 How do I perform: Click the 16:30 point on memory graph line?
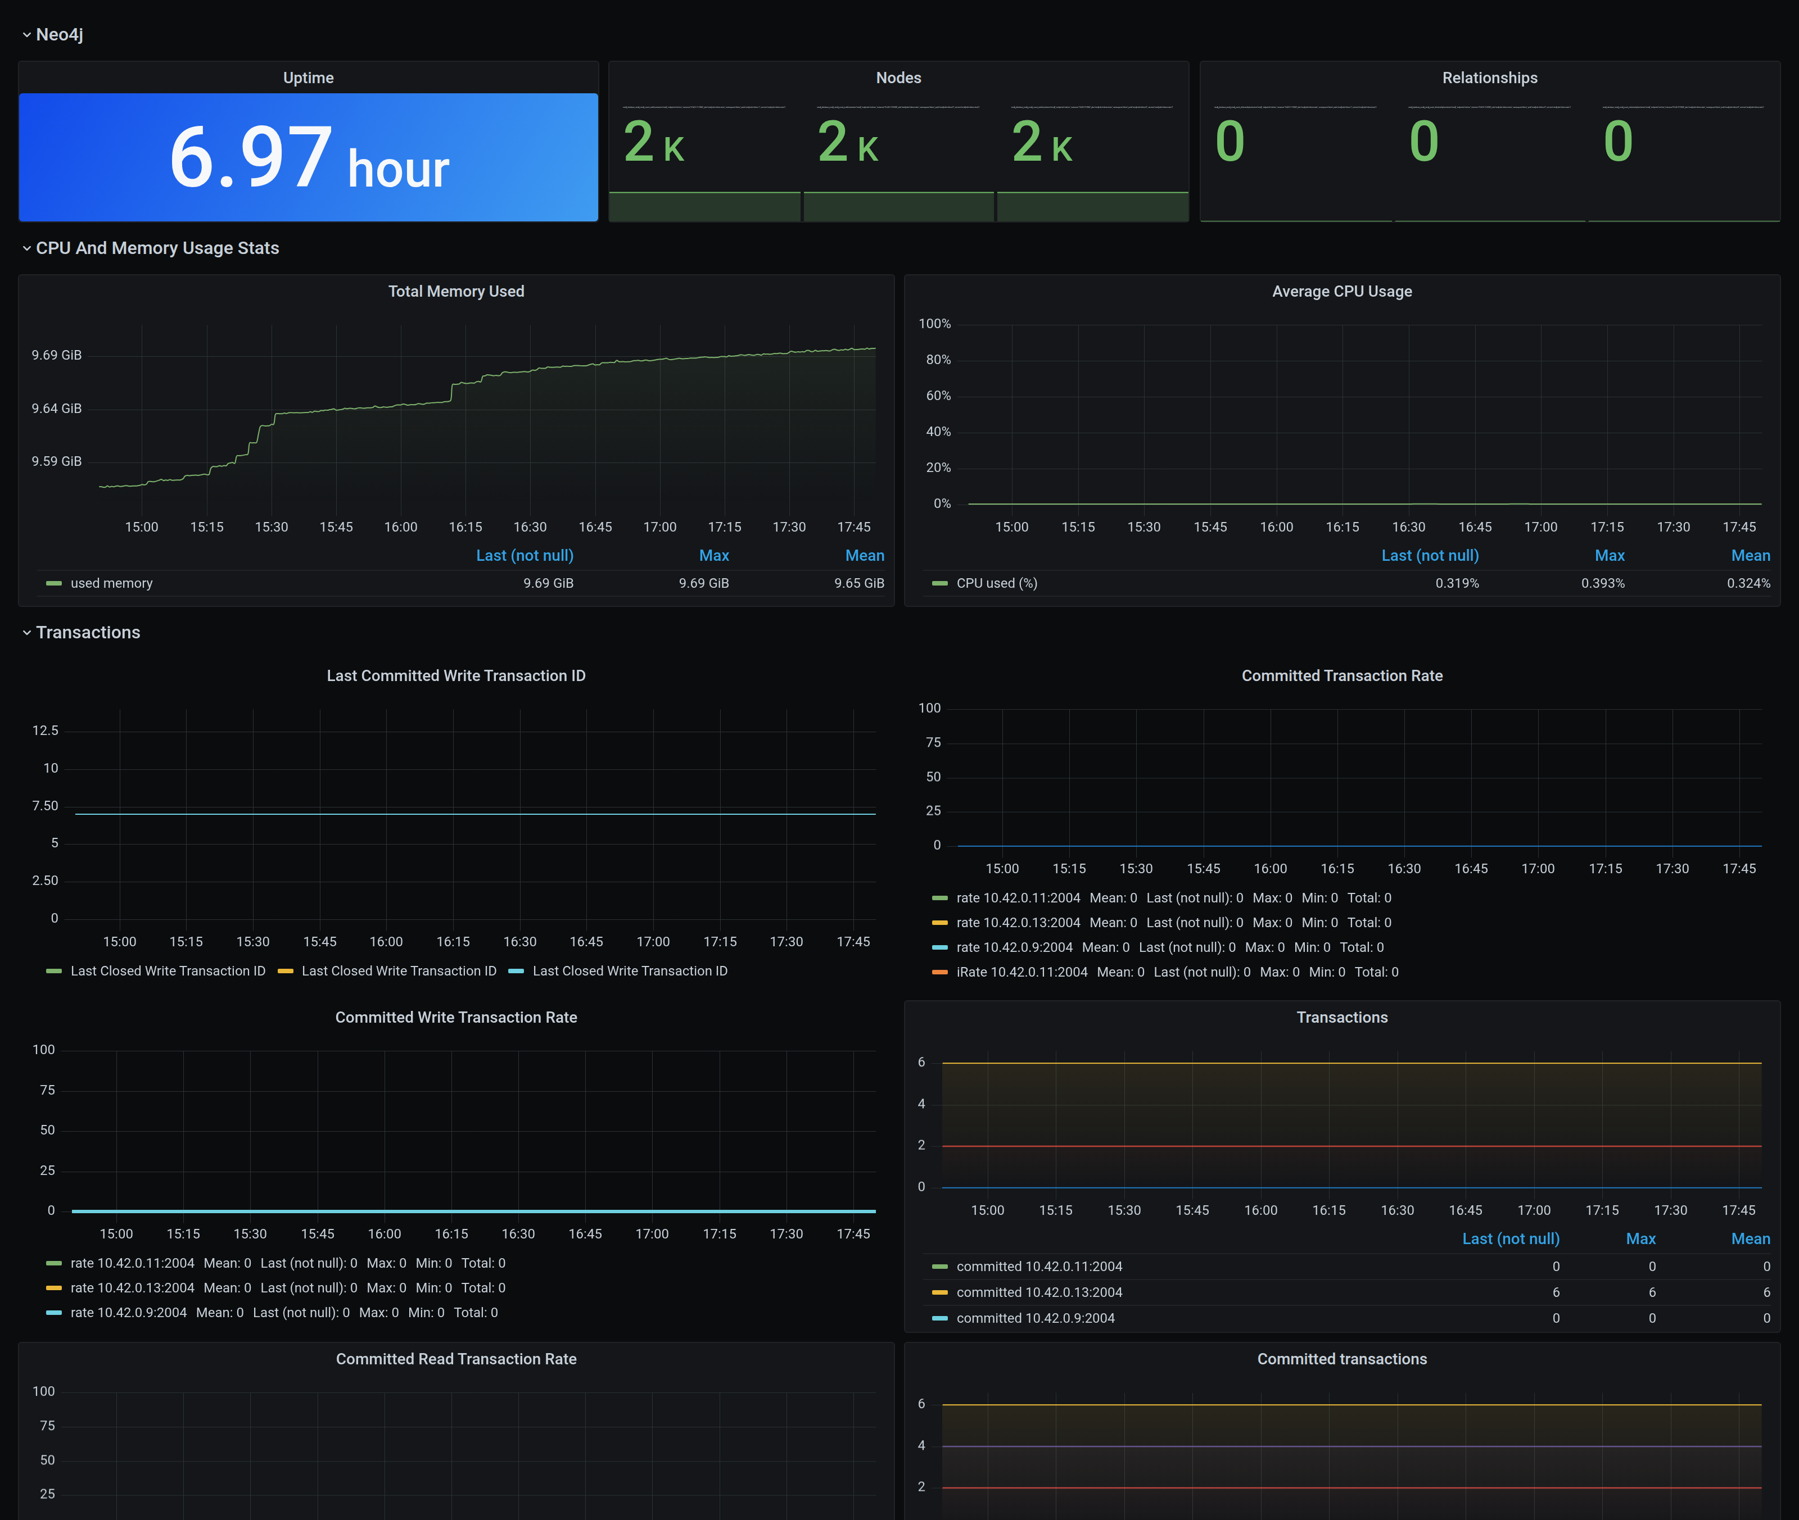530,370
